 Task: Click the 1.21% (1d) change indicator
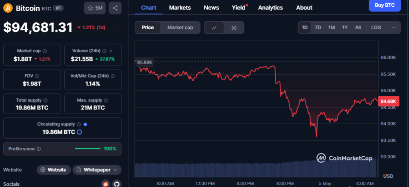point(91,28)
